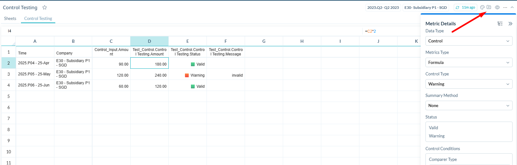Screen dimensions: 517x165
Task: Click the formula bar containing =C2*2
Action: pyautogui.click(x=391, y=31)
